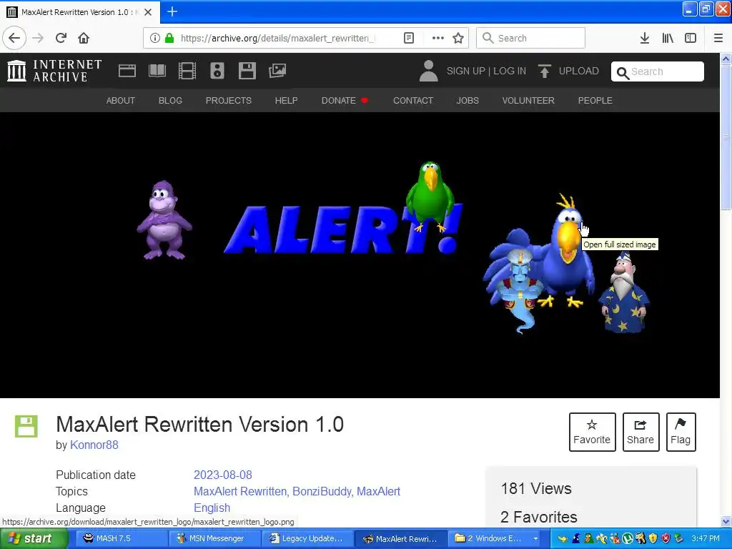
Task: Bookmark this page with the star
Action: tap(458, 38)
